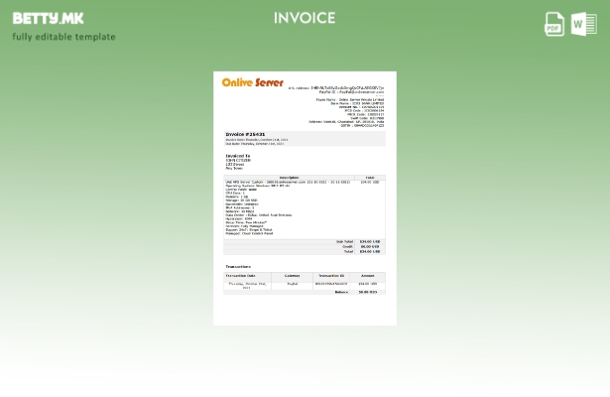Image resolution: width=610 pixels, height=397 pixels.
Task: Click the Transactions section heading
Action: pyautogui.click(x=238, y=266)
